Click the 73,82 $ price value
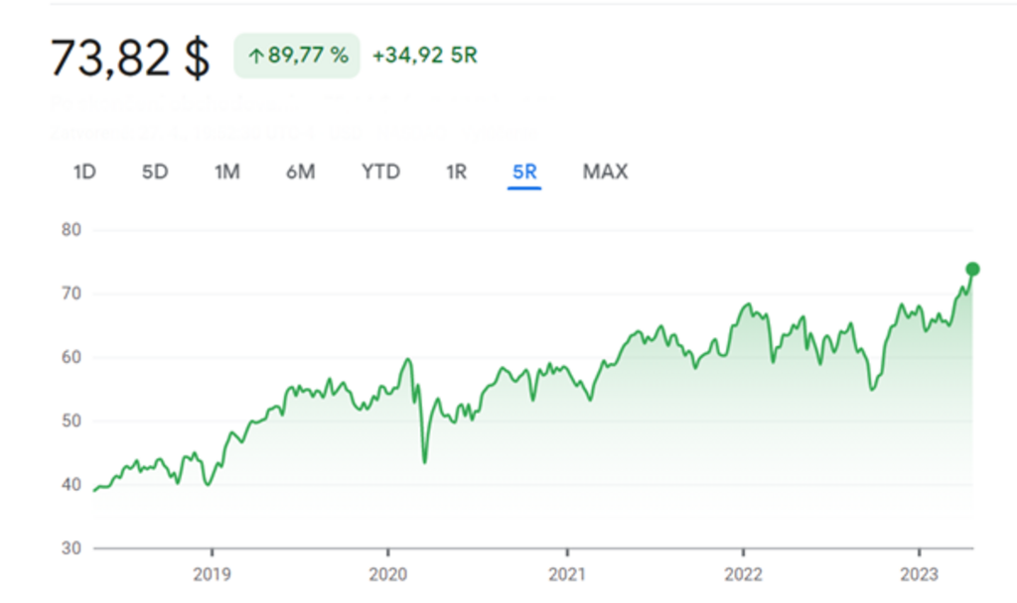Viewport: 1017px width, 603px height. [130, 59]
